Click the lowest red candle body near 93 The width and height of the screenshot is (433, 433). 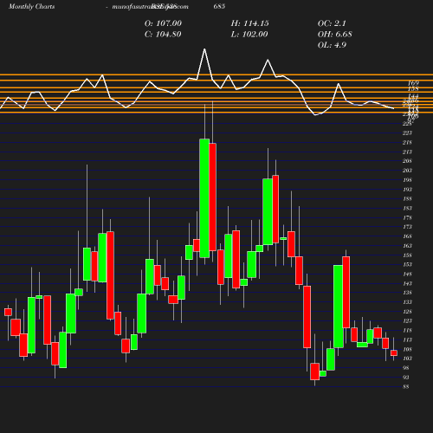(314, 372)
